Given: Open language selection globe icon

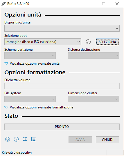Looking at the screenshot, I should pyautogui.click(x=8, y=139).
